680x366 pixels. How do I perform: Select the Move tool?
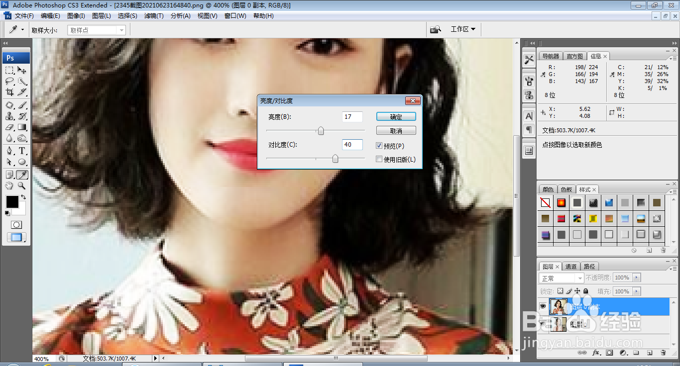point(22,70)
